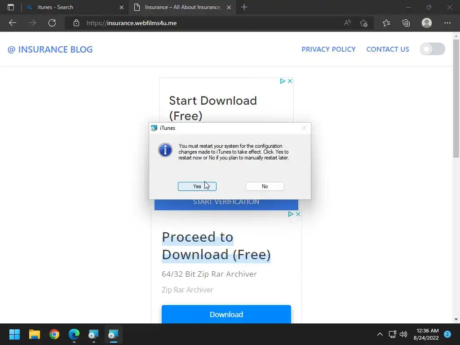
Task: Open the Windows Start menu
Action: (x=14, y=334)
